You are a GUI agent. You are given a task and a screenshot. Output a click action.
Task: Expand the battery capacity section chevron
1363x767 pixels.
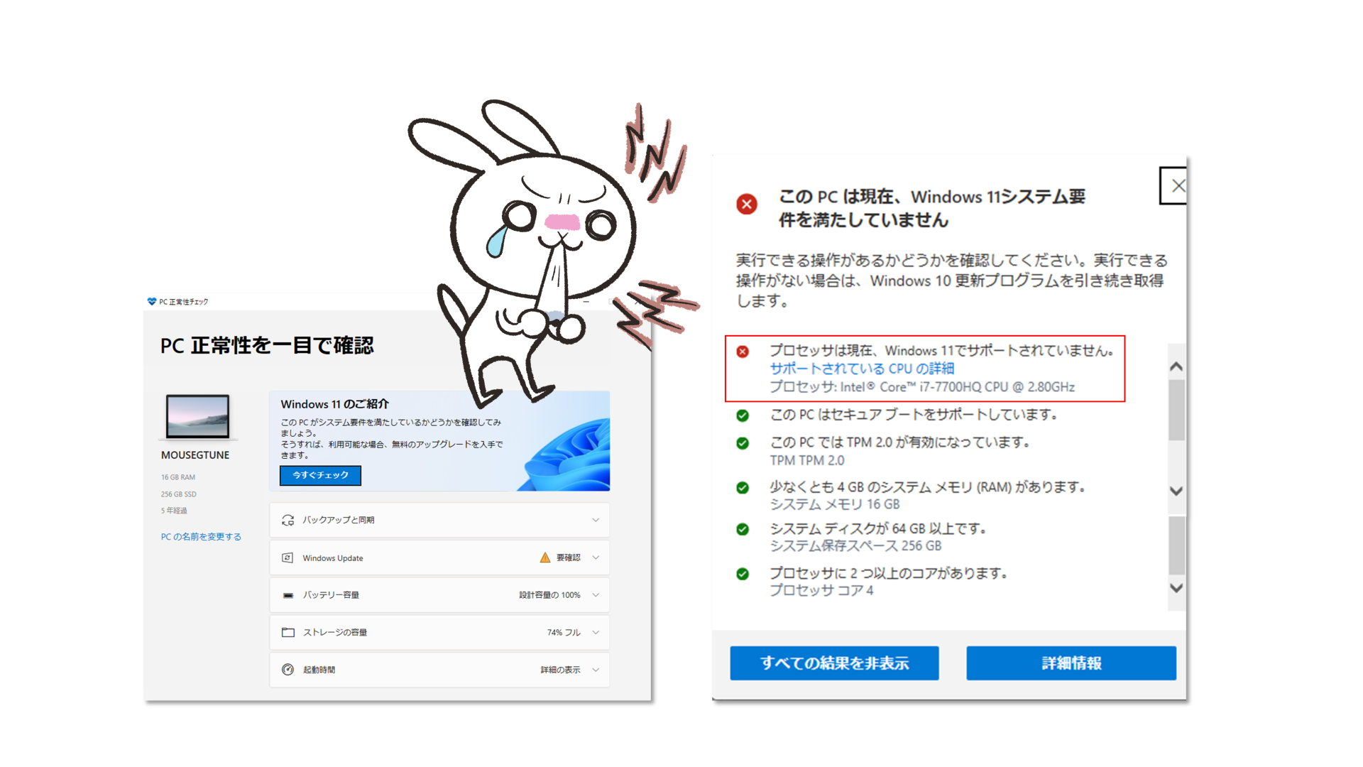tap(596, 595)
